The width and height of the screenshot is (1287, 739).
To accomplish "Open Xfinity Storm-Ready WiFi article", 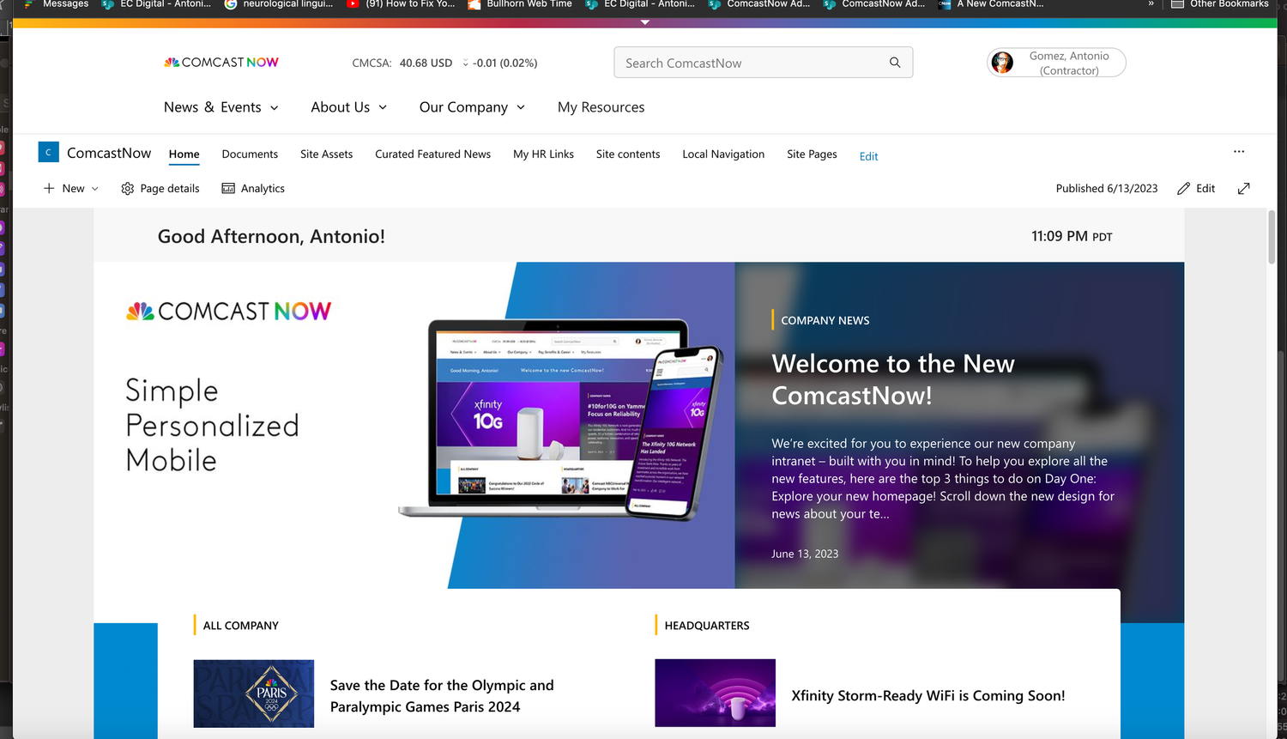I will pos(928,696).
